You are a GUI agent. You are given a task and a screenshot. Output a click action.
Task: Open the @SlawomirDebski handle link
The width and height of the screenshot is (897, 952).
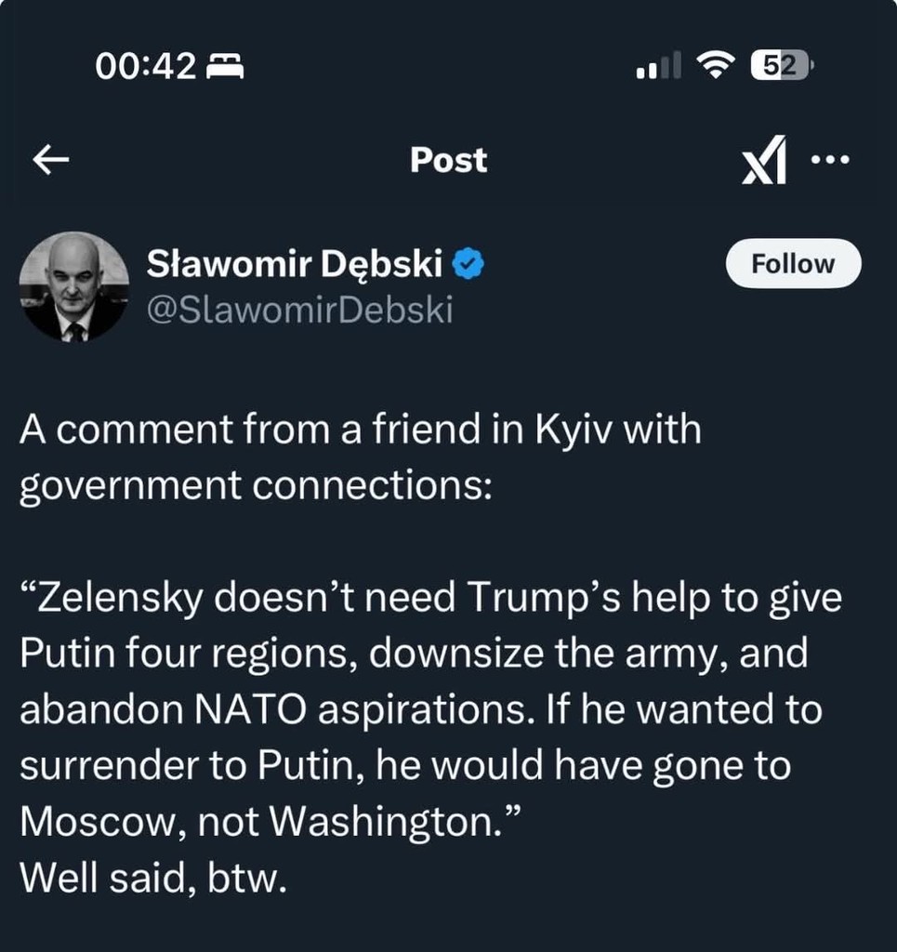[300, 310]
